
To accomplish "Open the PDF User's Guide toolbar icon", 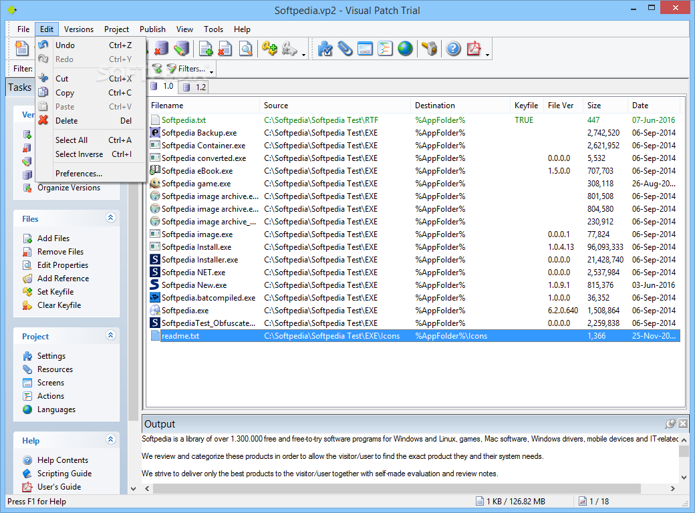I will tap(474, 48).
